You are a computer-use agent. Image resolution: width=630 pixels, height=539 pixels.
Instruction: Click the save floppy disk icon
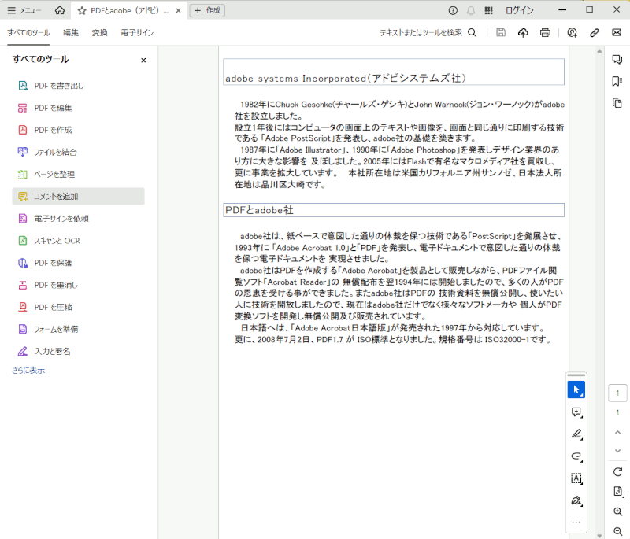coord(501,33)
